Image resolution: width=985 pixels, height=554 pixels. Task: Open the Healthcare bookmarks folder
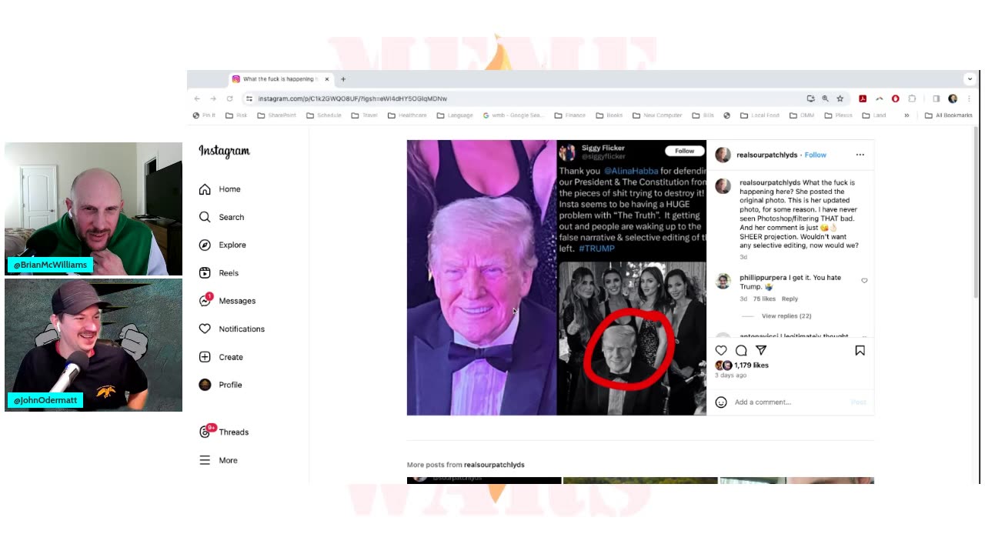(x=407, y=115)
